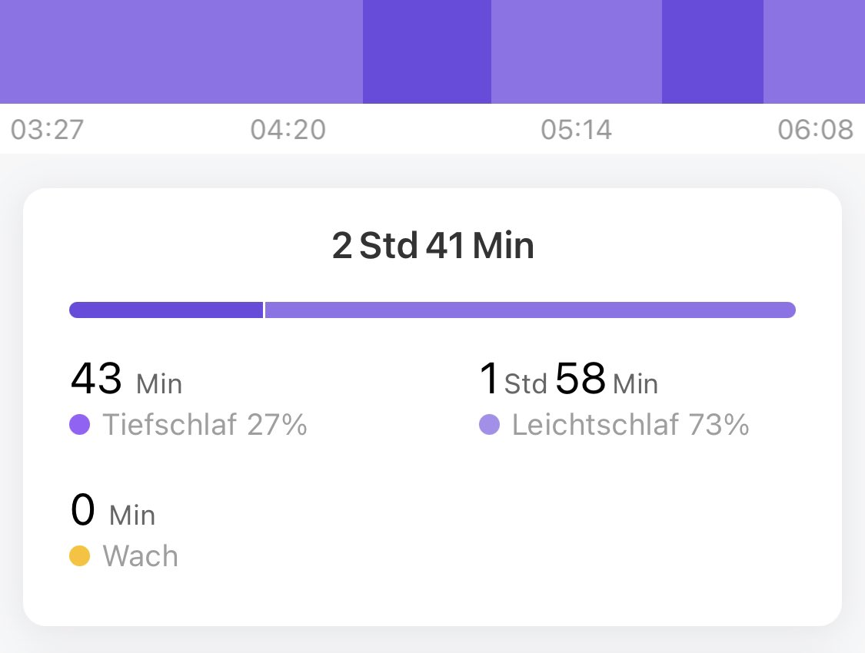The image size is (865, 653).
Task: Select the second deep sleep block in chart
Action: click(x=712, y=51)
